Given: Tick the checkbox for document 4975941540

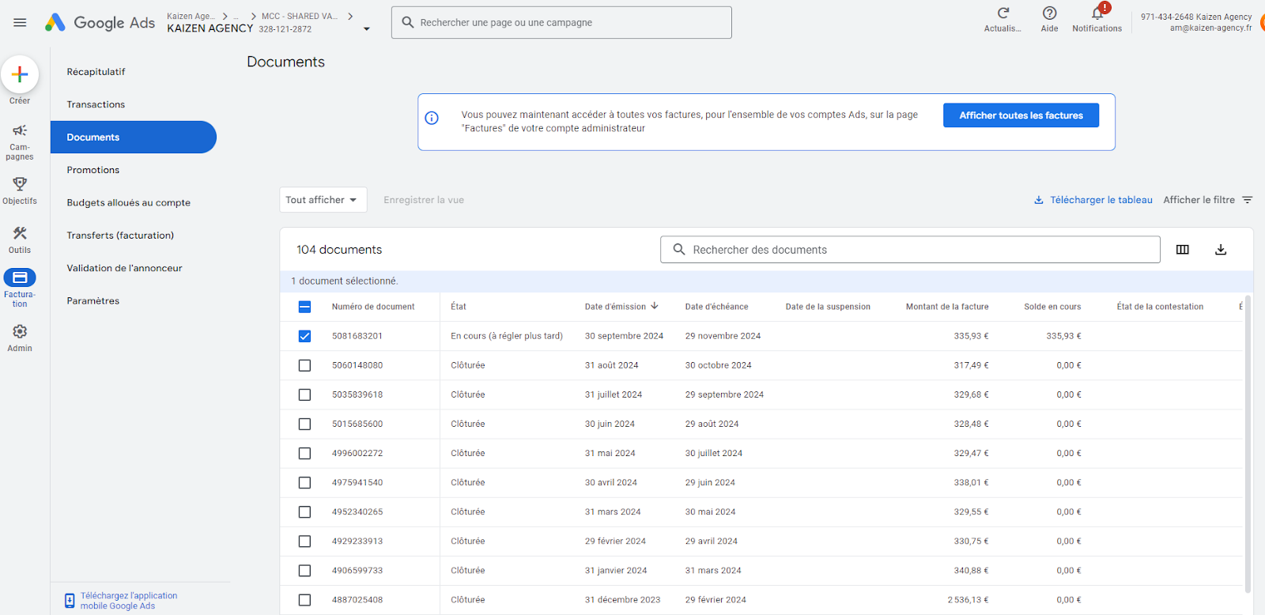Looking at the screenshot, I should (x=304, y=482).
